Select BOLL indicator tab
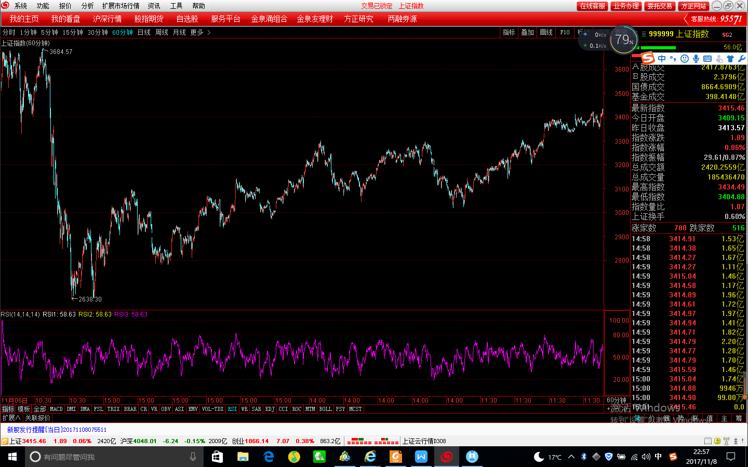 pyautogui.click(x=325, y=409)
